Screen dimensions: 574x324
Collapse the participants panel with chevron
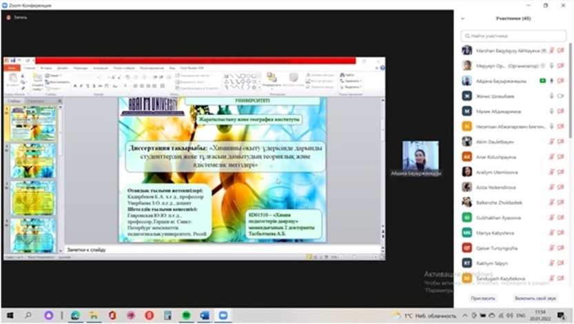[x=462, y=19]
